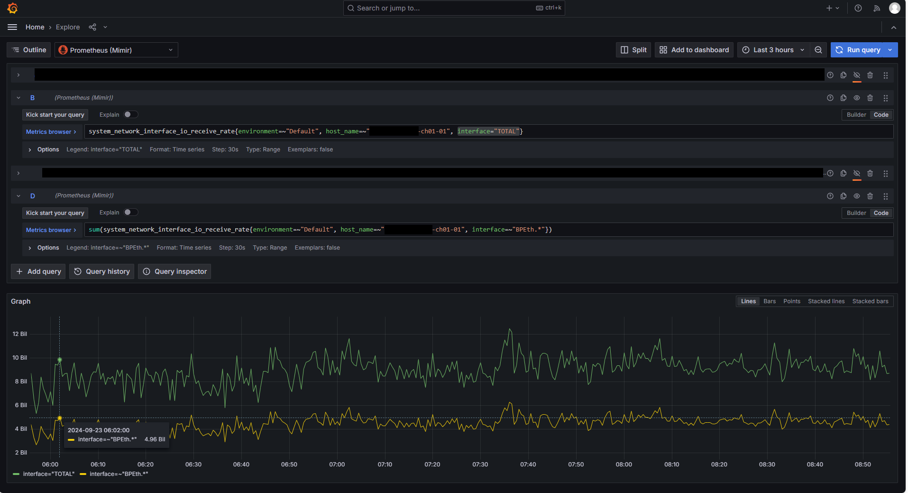908x493 pixels.
Task: Select the Bars graph style
Action: click(x=769, y=301)
